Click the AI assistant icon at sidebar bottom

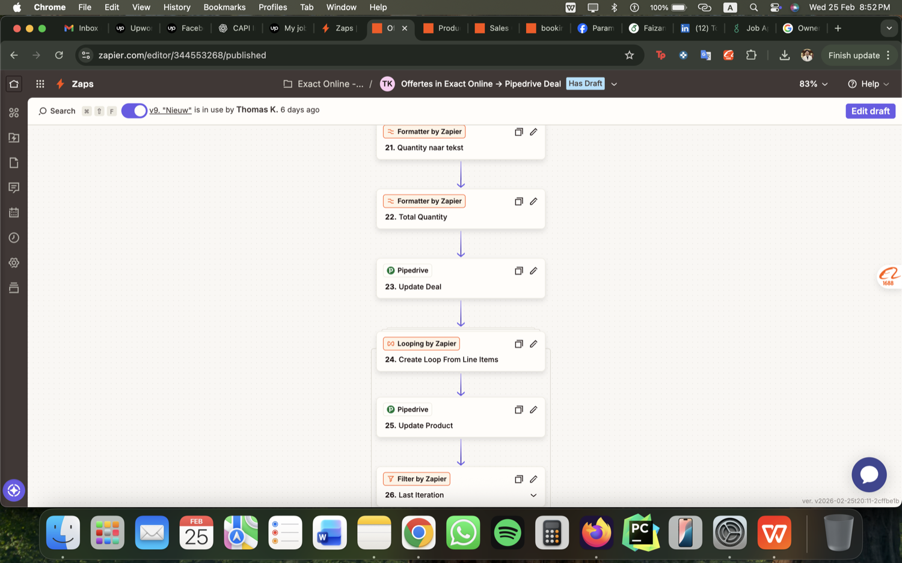click(x=14, y=490)
